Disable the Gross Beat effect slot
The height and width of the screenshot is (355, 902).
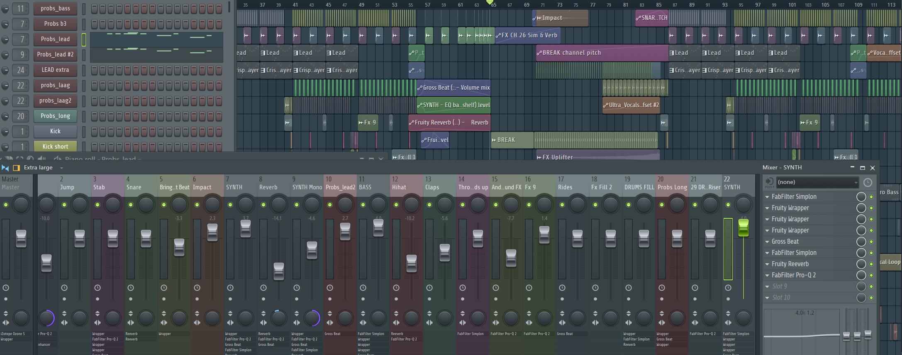point(871,242)
